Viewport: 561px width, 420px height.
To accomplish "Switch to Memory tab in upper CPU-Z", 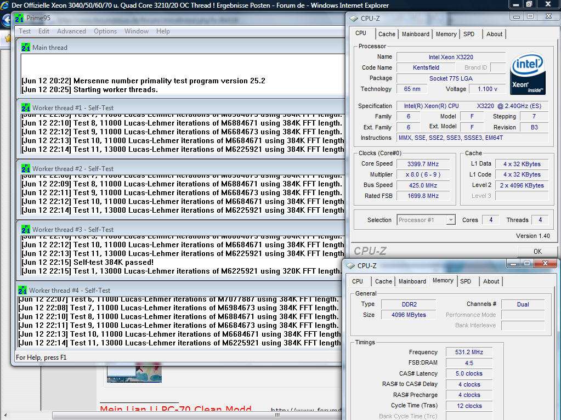I will (446, 34).
